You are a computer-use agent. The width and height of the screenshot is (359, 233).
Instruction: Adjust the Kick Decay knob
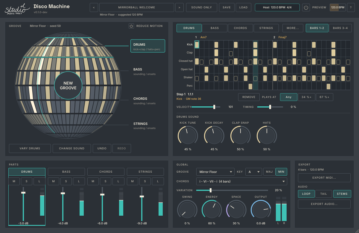click(214, 136)
